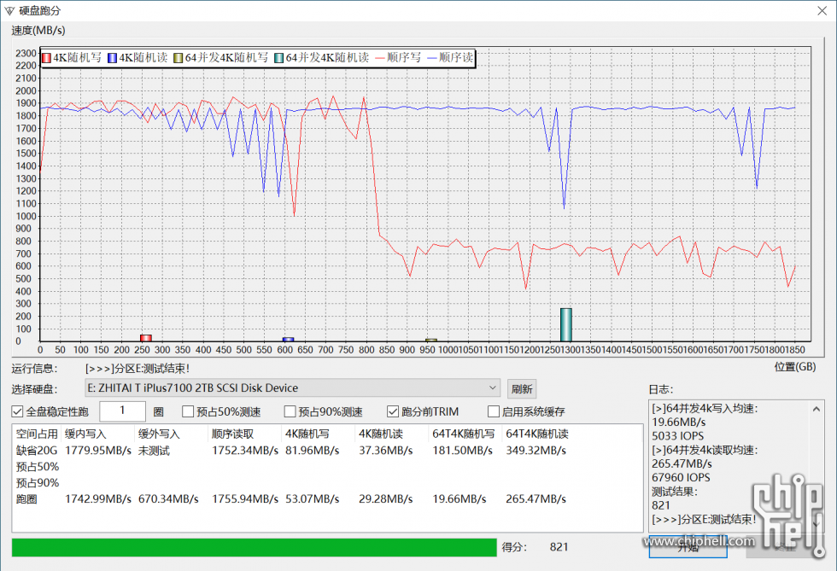The image size is (837, 571).
Task: Click the 开始 start button
Action: 688,547
